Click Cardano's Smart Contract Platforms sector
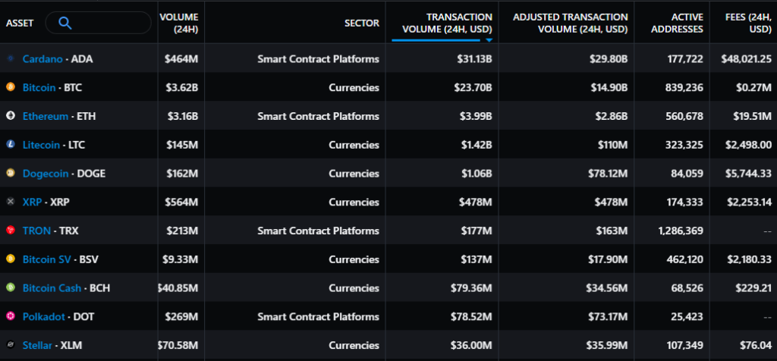The height and width of the screenshot is (361, 777). point(318,59)
